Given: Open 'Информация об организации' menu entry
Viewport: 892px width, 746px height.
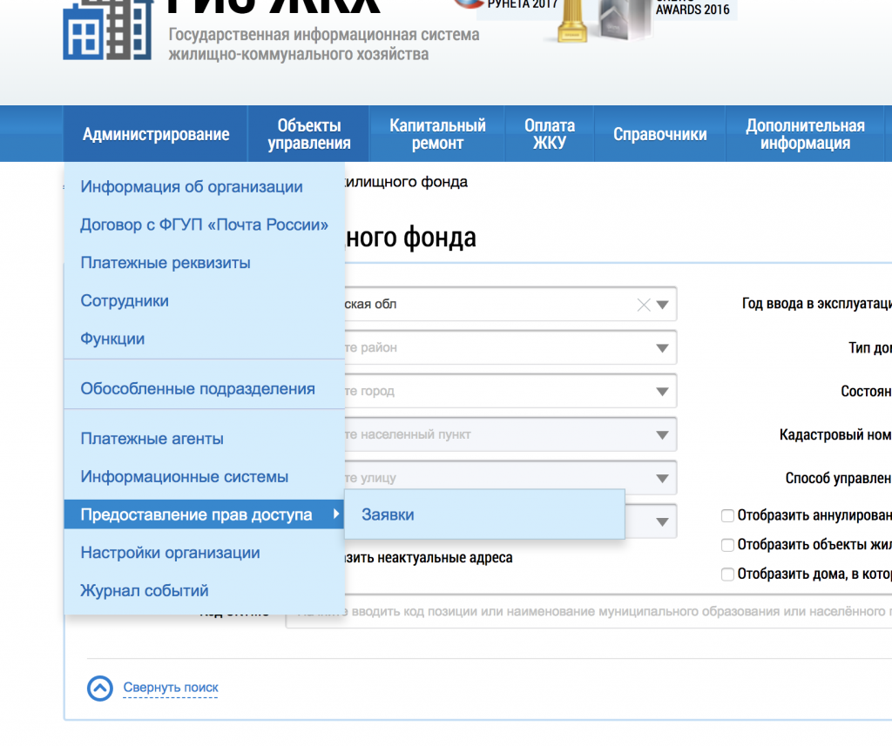Looking at the screenshot, I should [192, 187].
